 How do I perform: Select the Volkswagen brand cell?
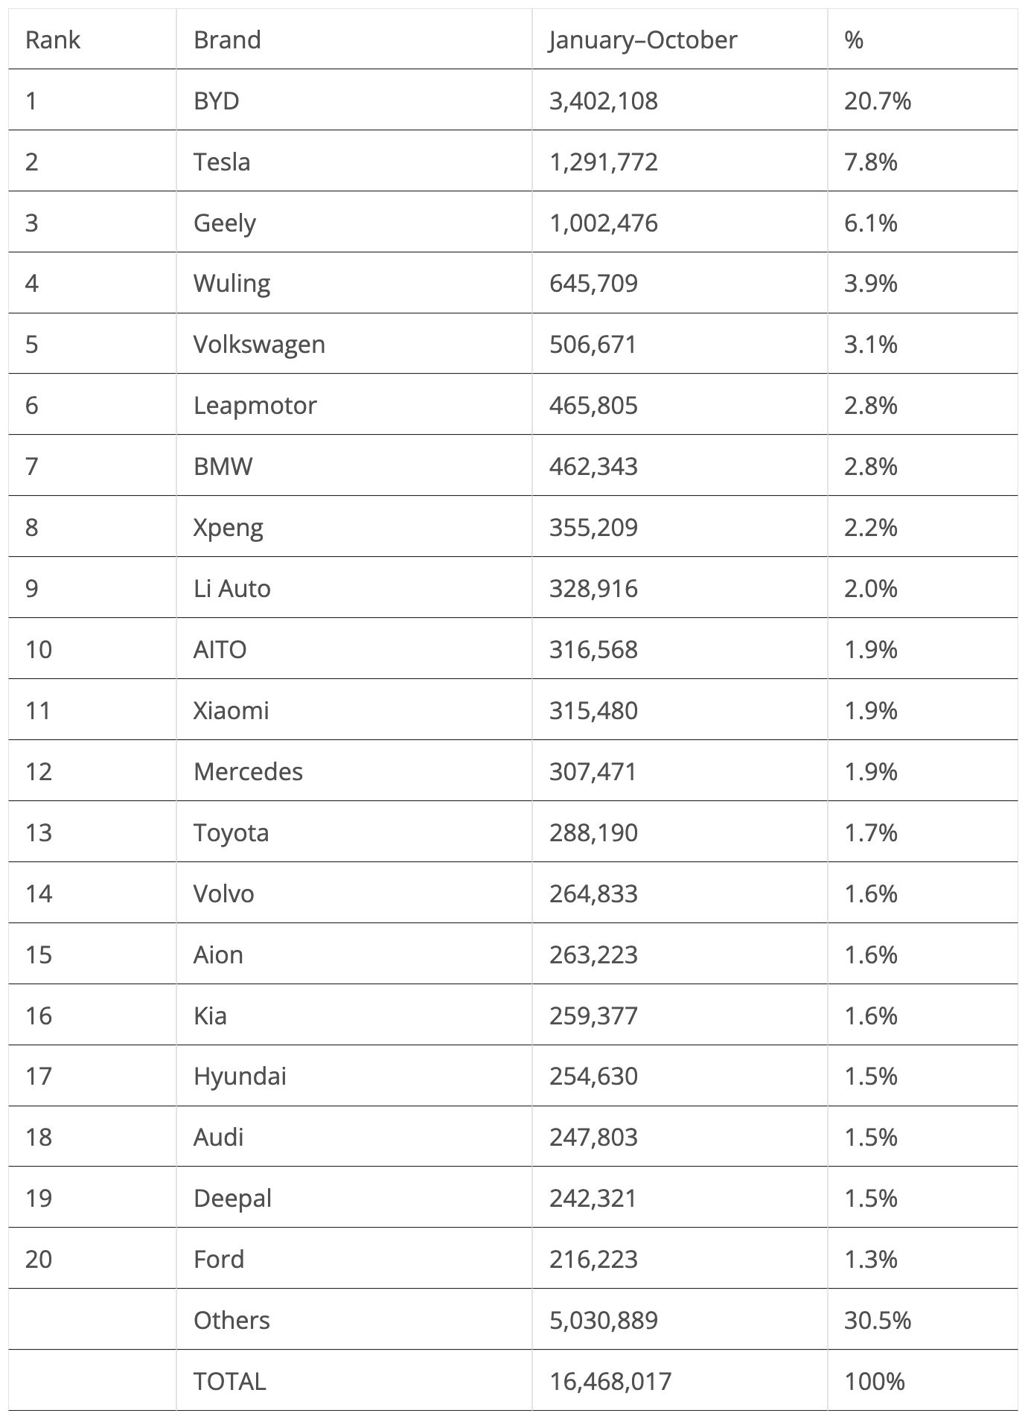(x=259, y=344)
